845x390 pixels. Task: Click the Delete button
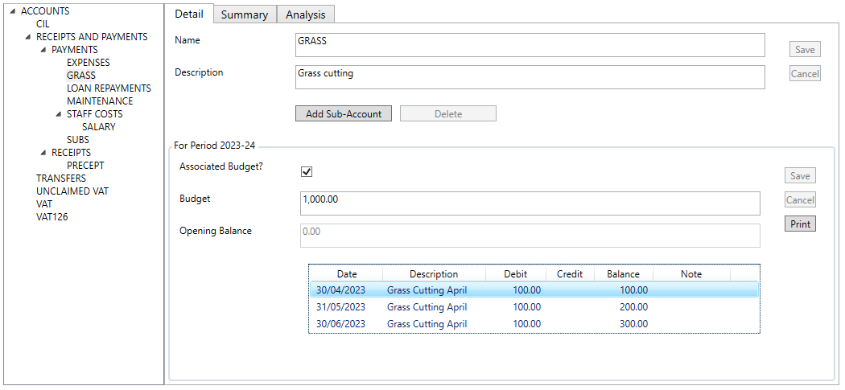click(x=447, y=113)
